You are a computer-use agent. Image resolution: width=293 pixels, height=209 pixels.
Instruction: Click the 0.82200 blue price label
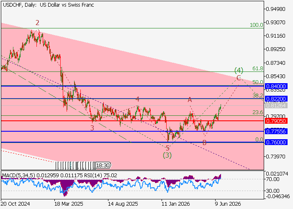(276, 99)
